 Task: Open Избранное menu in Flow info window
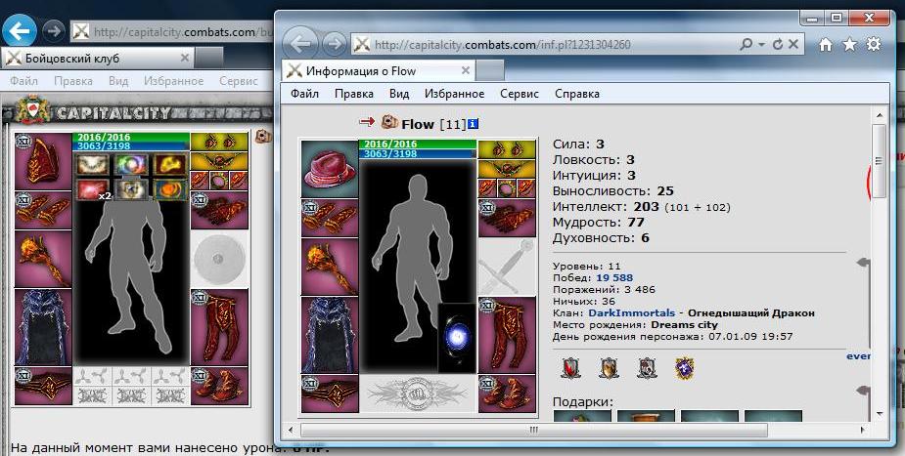coord(455,94)
